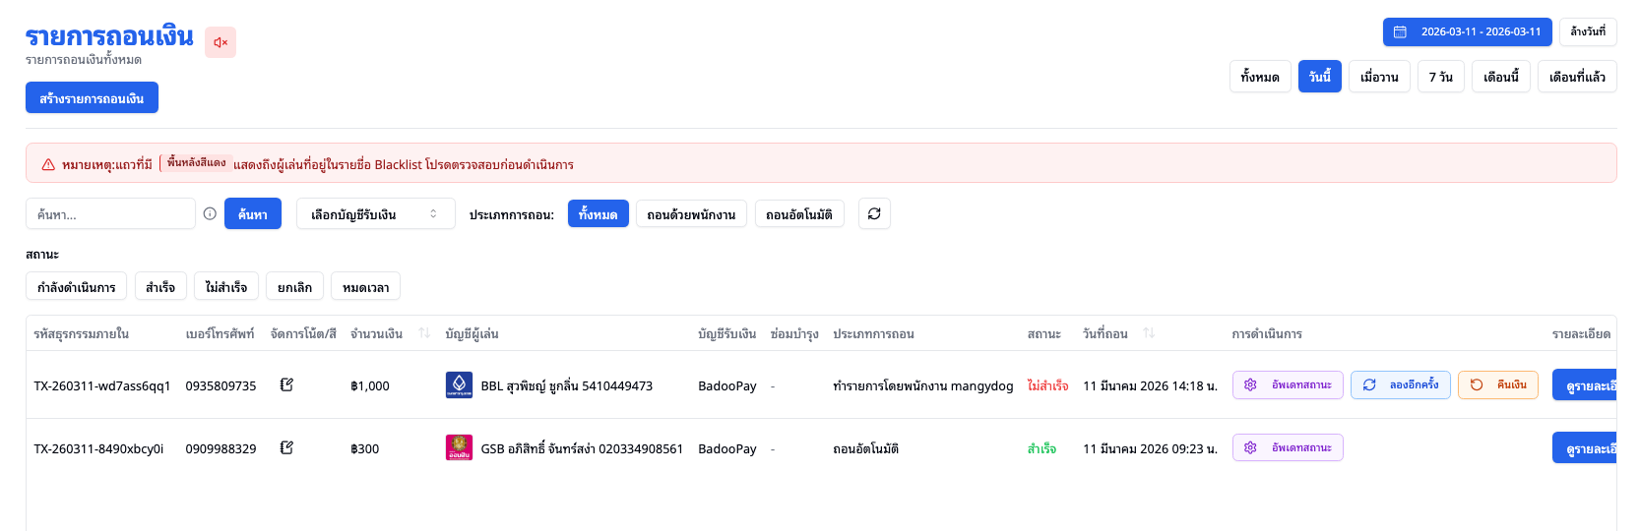This screenshot has height=531, width=1640.
Task: Click the GSB bank logo icon
Action: click(x=459, y=447)
